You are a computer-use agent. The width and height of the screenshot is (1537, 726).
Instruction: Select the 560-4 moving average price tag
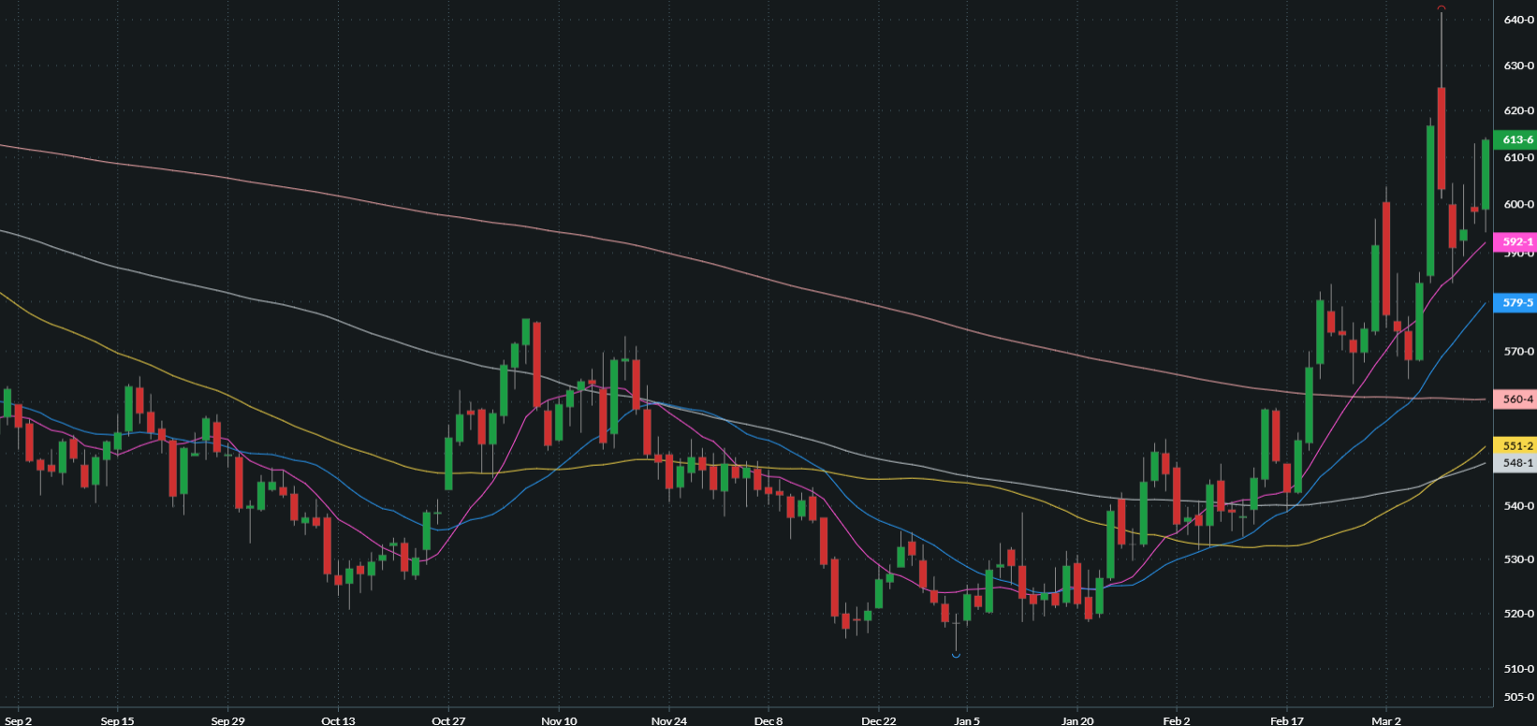click(1517, 399)
